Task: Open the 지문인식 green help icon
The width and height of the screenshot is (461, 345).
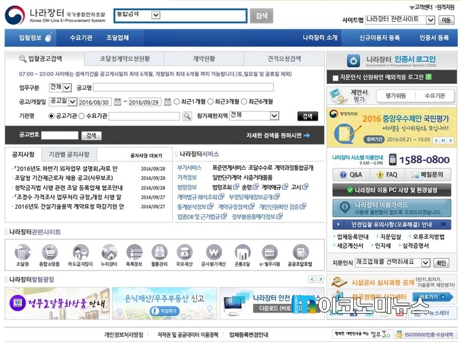Action: click(428, 77)
